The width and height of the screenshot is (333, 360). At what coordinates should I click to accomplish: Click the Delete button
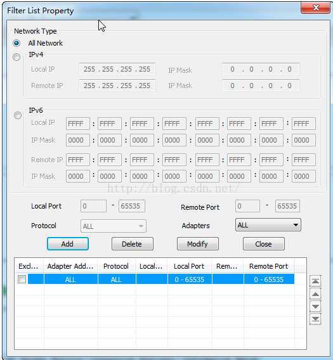[x=133, y=244]
